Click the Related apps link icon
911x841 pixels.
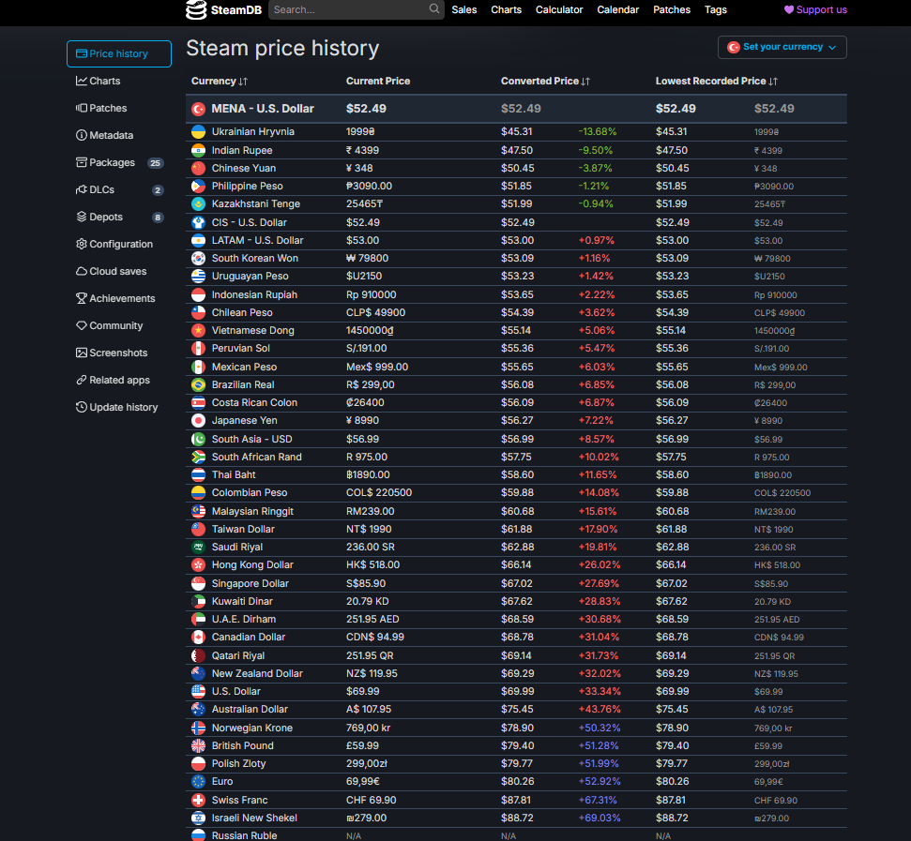click(x=82, y=380)
